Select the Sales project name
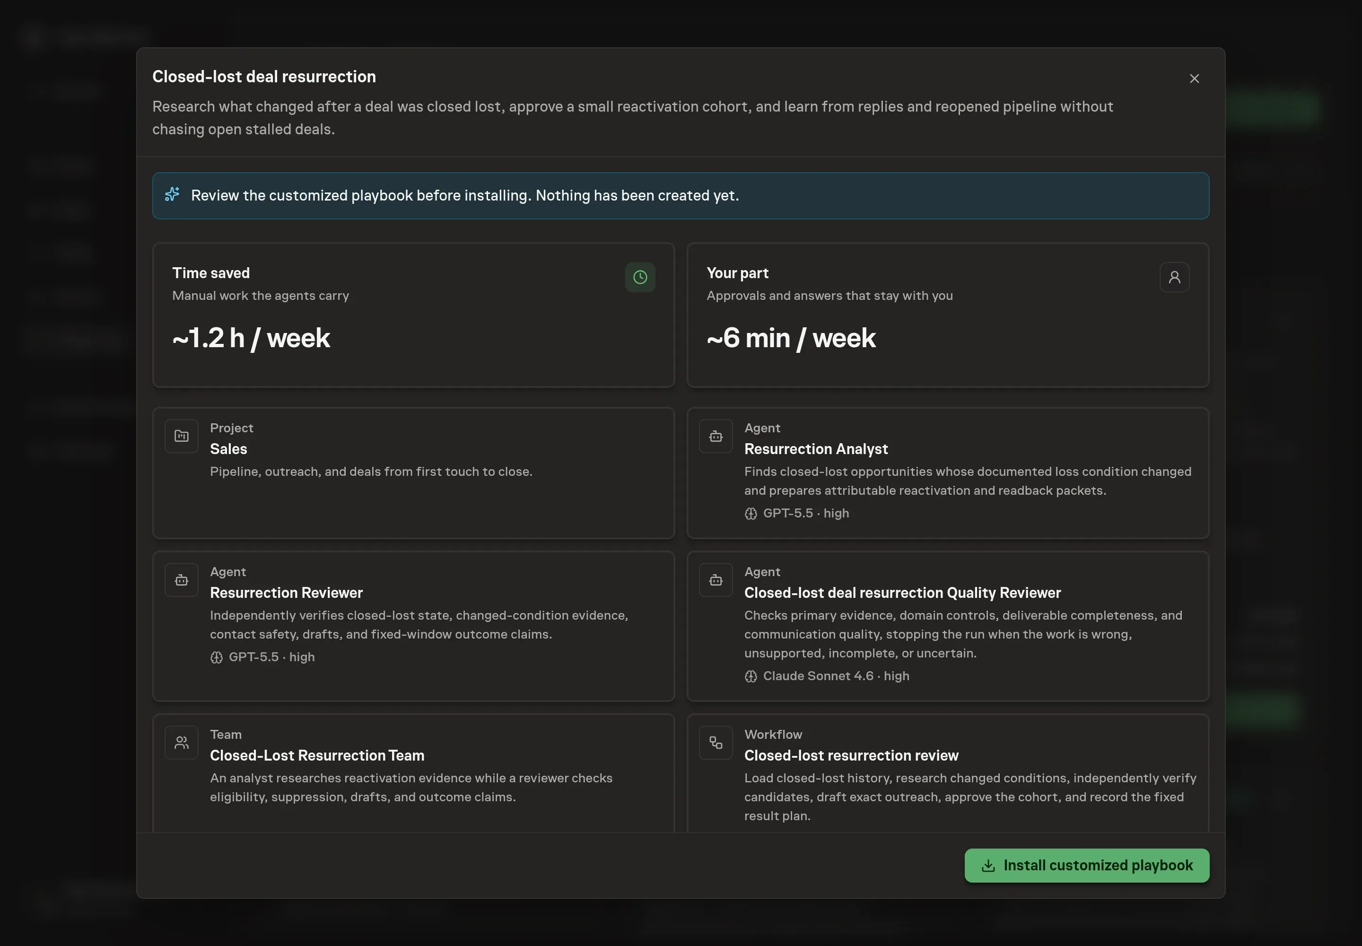 [228, 449]
